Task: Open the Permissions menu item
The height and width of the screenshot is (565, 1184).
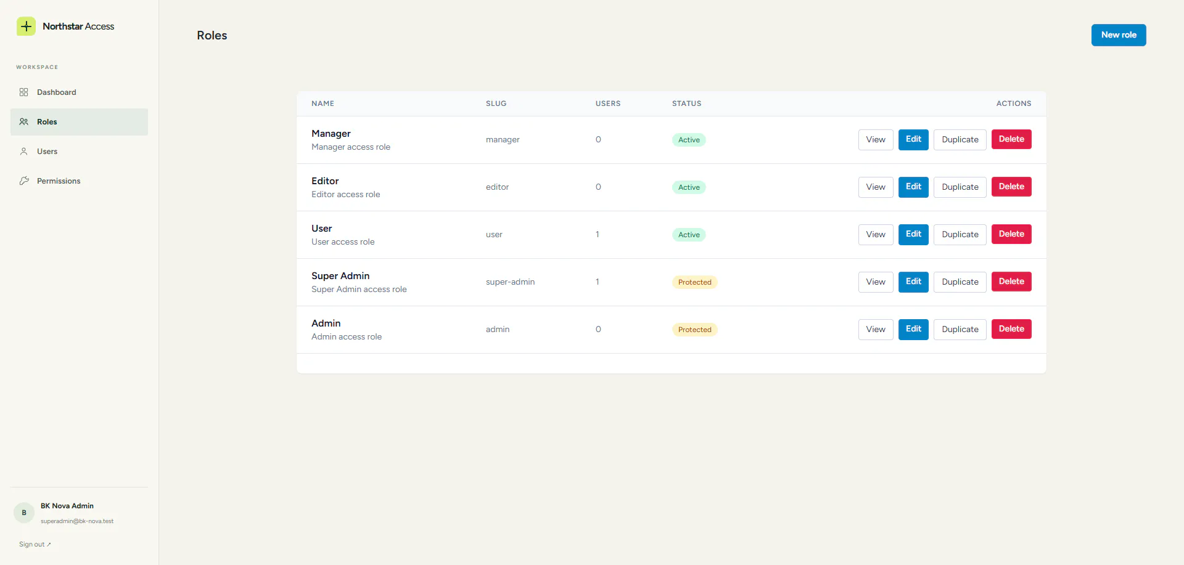Action: pyautogui.click(x=79, y=181)
